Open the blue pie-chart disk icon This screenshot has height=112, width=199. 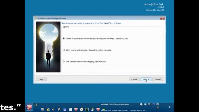pos(65,110)
